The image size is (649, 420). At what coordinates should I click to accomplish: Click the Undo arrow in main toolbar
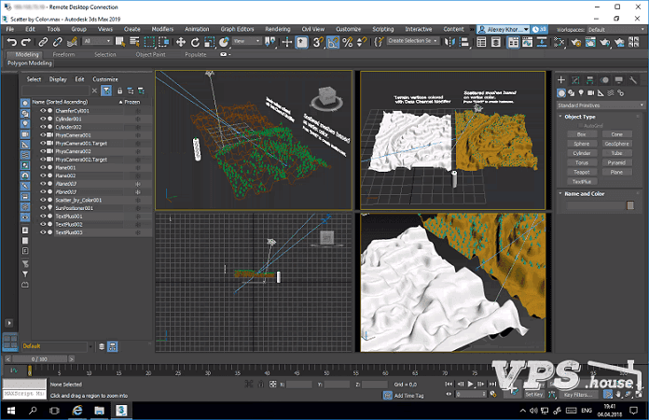11,41
